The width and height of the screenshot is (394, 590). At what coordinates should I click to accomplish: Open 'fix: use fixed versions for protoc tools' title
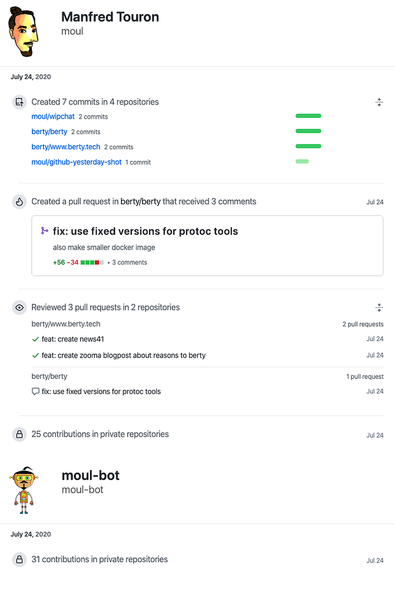(x=145, y=231)
